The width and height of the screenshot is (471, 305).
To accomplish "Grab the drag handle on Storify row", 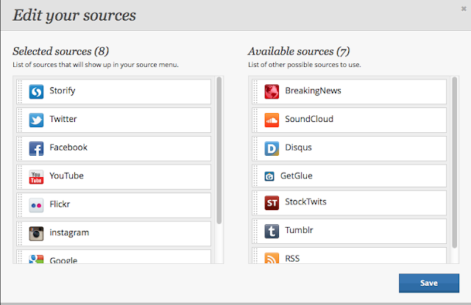I will (x=20, y=92).
